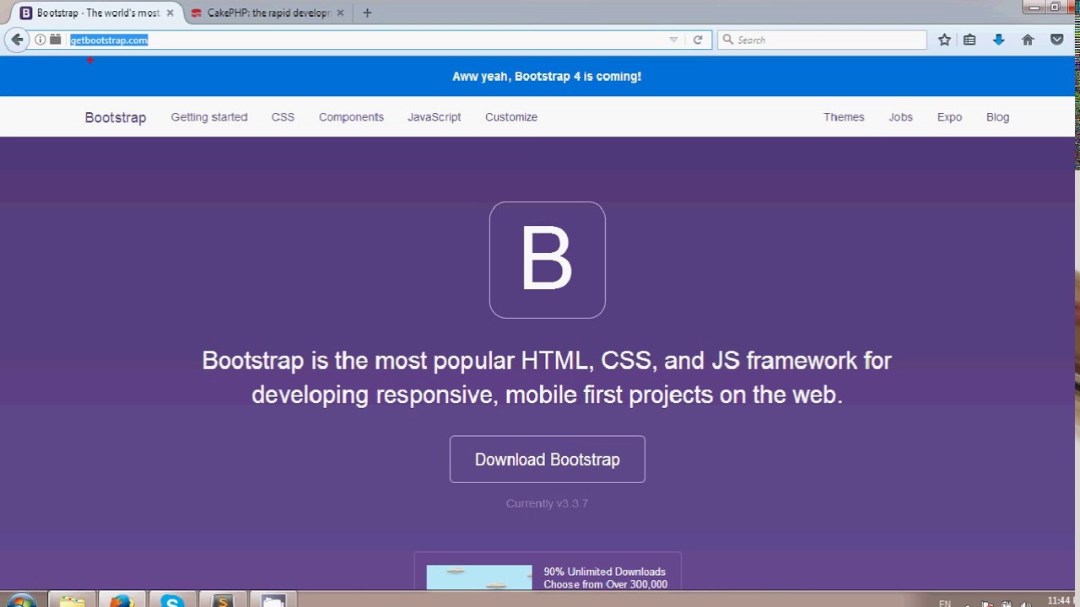
Task: Open Firefox from the taskbar
Action: tap(121, 601)
